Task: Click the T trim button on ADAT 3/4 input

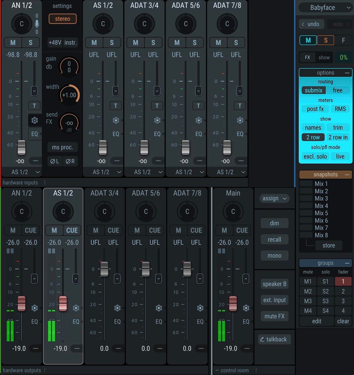Action: pyautogui.click(x=157, y=106)
